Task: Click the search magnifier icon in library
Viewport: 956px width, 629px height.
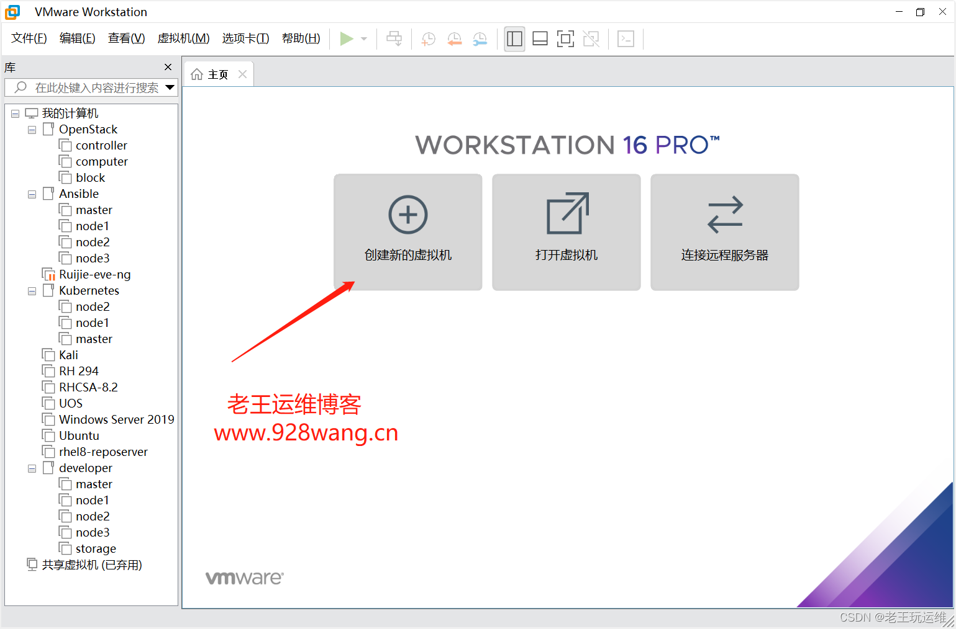Action: click(20, 87)
